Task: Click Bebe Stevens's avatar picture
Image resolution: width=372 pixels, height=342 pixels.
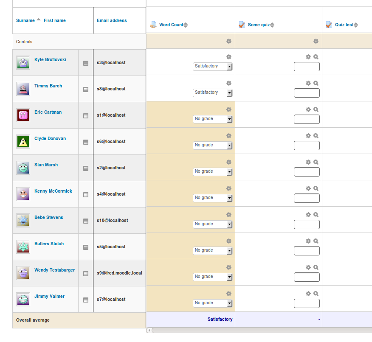Action: (x=23, y=220)
